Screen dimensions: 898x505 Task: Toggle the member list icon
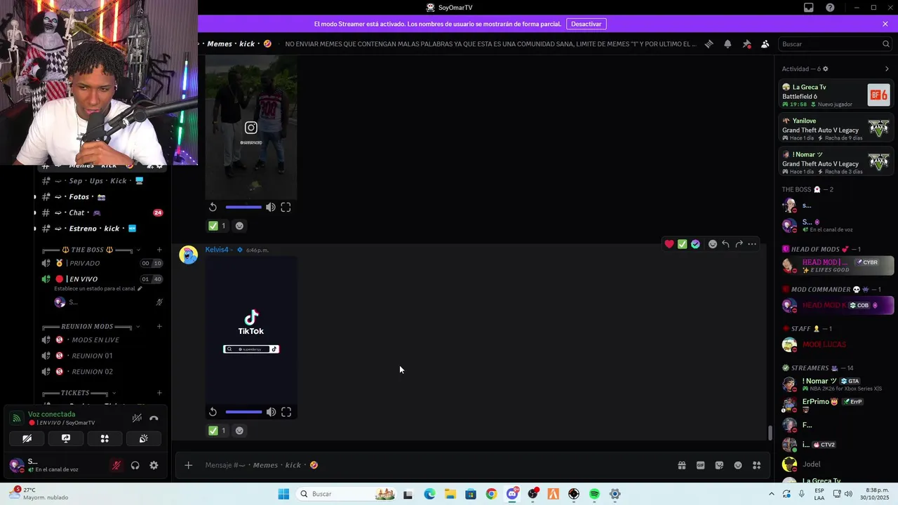(x=765, y=43)
